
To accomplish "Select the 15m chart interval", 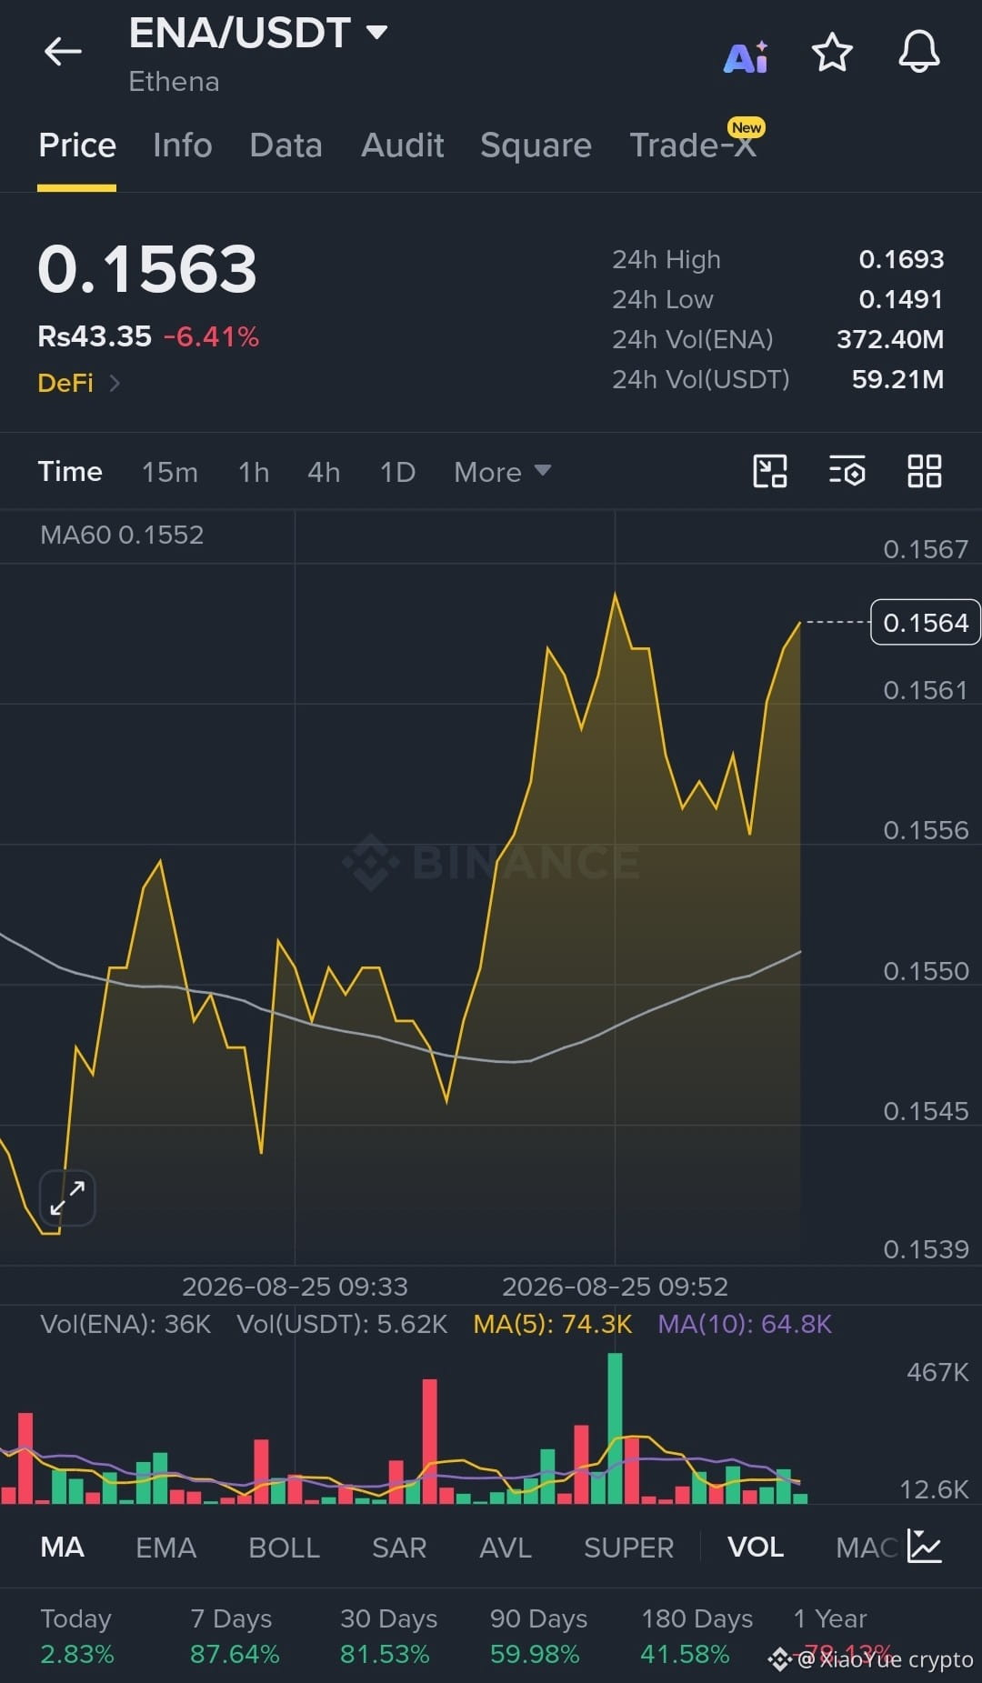I will pos(170,472).
